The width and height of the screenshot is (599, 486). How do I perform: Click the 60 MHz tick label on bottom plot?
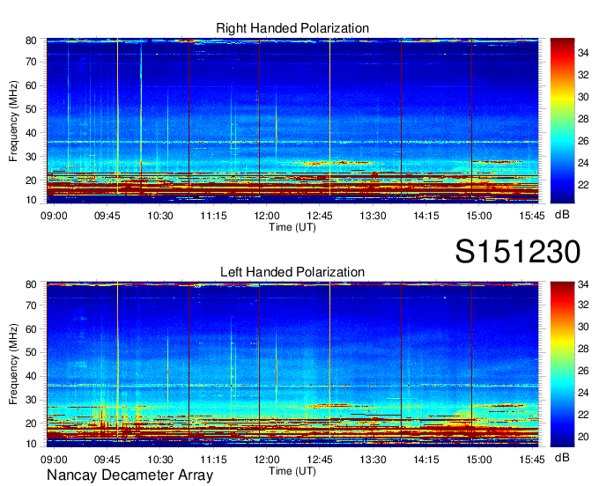coord(31,329)
